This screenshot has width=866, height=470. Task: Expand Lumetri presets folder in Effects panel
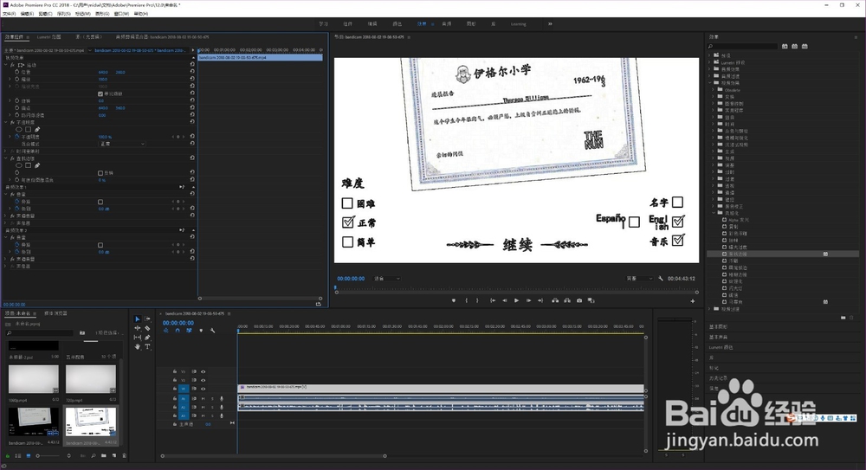point(710,62)
